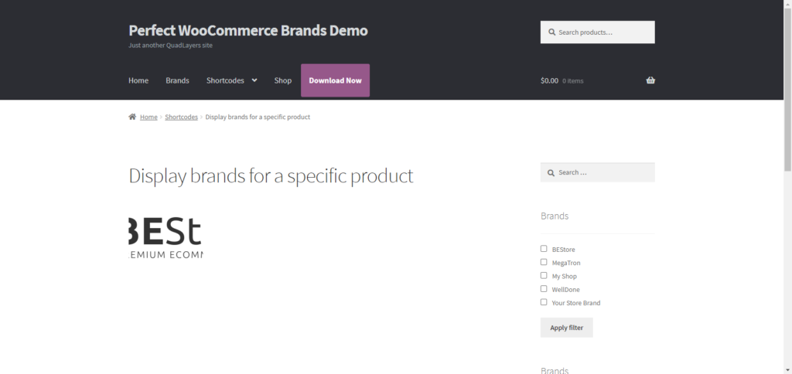The width and height of the screenshot is (792, 374).
Task: Follow the Home breadcrumb link
Action: (148, 117)
